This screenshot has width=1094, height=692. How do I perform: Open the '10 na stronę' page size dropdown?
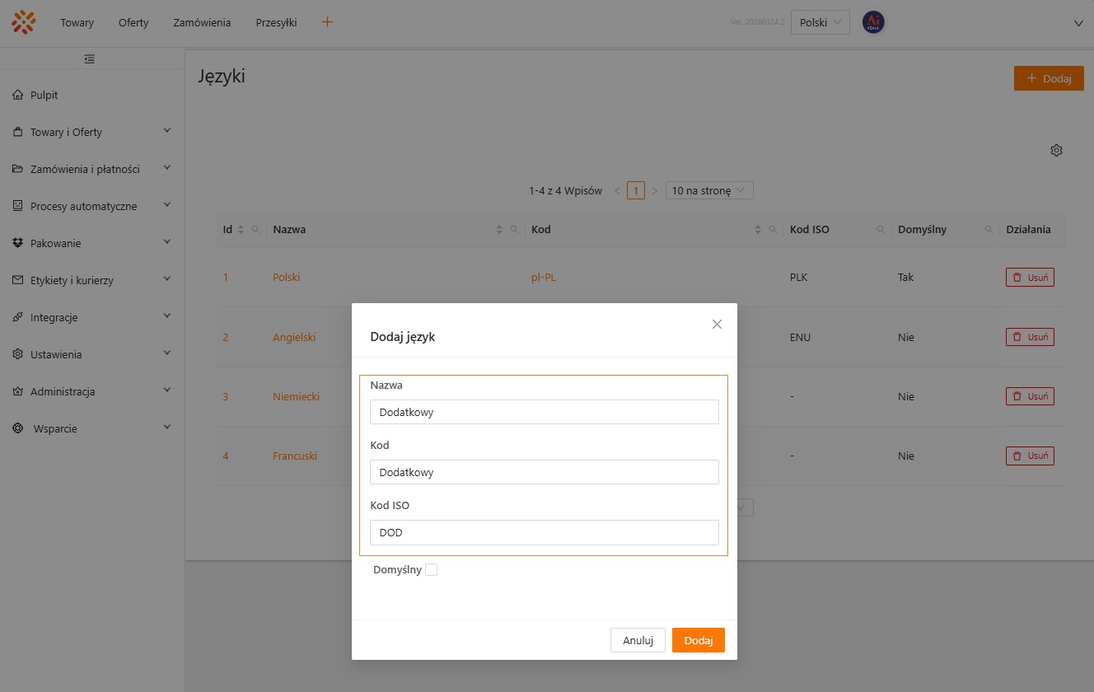coord(708,190)
